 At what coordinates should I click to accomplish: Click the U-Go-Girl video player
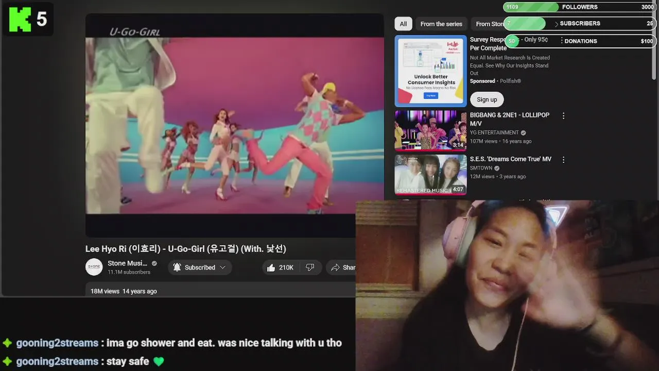coord(234,125)
